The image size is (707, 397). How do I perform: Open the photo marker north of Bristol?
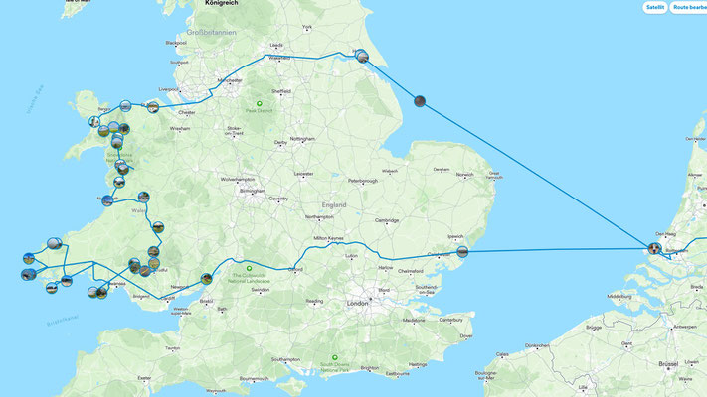(x=206, y=279)
